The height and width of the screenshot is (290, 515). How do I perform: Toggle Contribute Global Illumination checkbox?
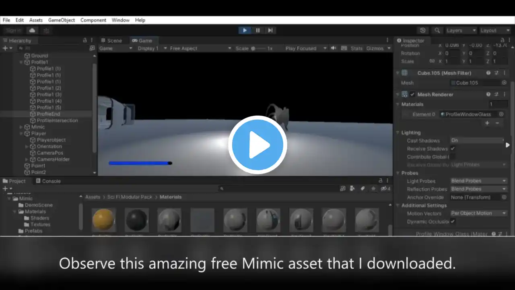pos(453,157)
